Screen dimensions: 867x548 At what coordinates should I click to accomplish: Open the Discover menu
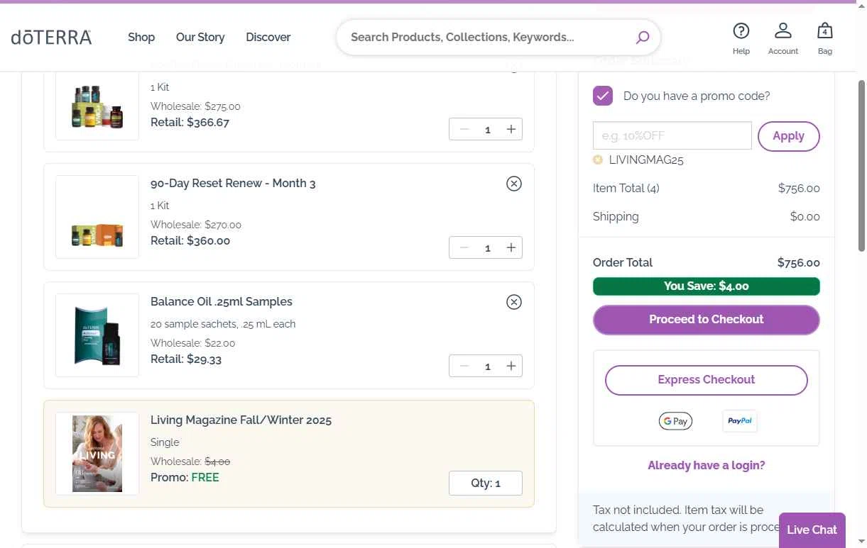pos(268,37)
